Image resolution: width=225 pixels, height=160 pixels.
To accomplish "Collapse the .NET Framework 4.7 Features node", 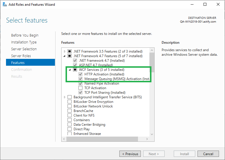I will point(65,56).
